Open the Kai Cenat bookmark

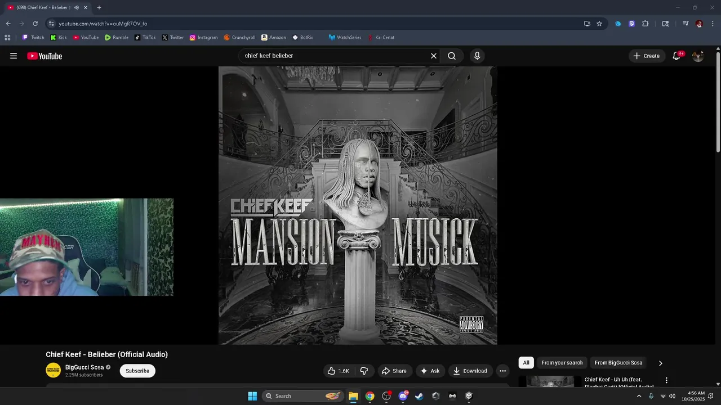381,38
